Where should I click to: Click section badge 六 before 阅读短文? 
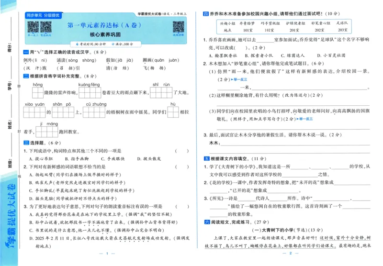tap(207, 222)
